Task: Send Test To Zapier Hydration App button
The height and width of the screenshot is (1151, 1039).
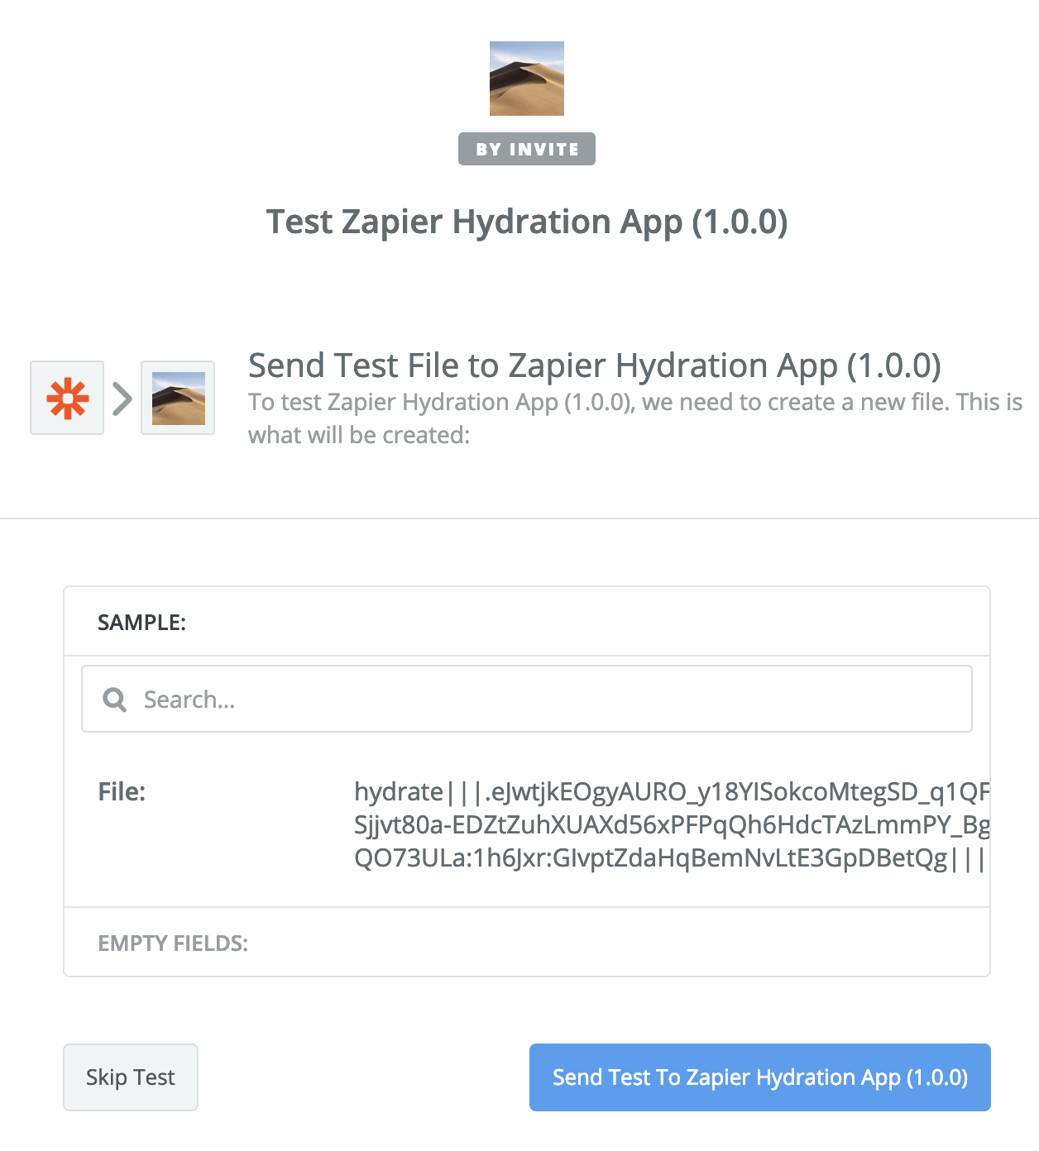Action: [x=759, y=1077]
